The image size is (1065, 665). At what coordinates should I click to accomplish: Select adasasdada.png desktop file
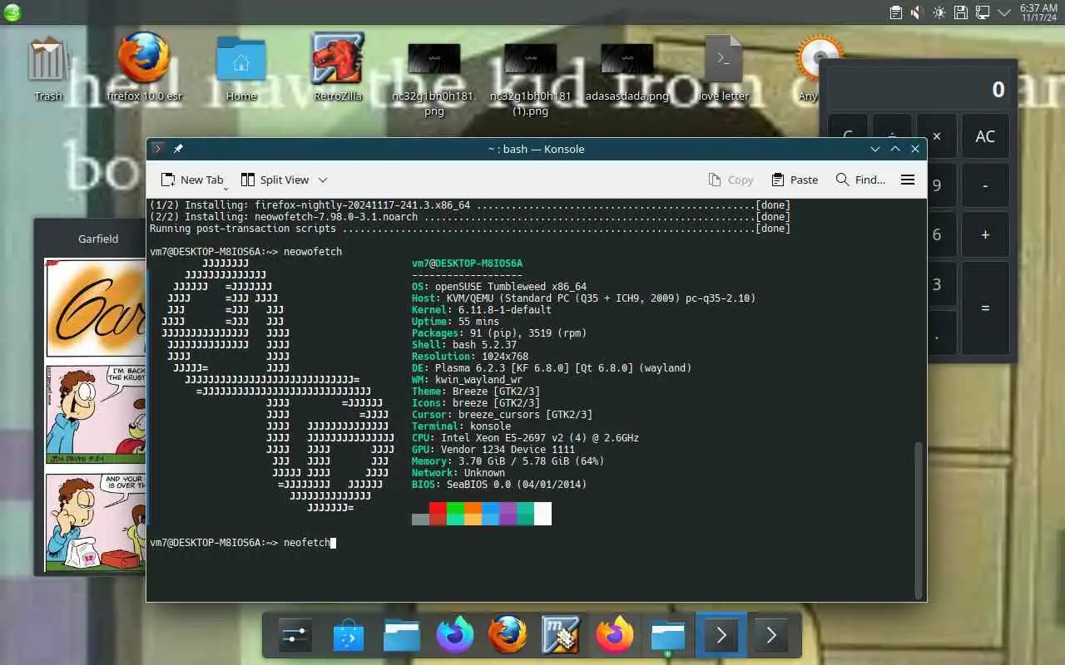(x=627, y=71)
